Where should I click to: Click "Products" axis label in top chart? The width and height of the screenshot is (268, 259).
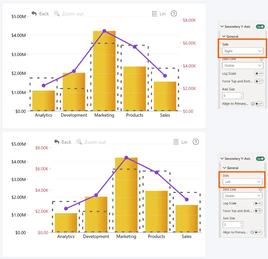pyautogui.click(x=135, y=115)
